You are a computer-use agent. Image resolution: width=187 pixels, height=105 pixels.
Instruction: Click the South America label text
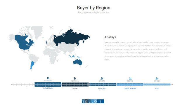pyautogui.click(x=130, y=88)
